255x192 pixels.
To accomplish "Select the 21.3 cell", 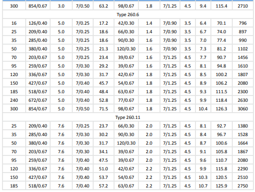I will point(103,49).
